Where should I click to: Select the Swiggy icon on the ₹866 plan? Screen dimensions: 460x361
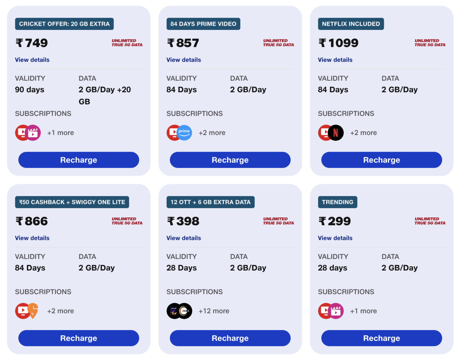pos(34,311)
